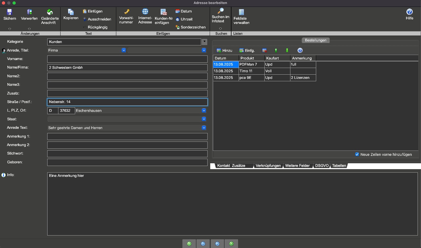Image resolution: width=421 pixels, height=248 pixels.
Task: Click the Anmerkung column header
Action: coord(303,58)
